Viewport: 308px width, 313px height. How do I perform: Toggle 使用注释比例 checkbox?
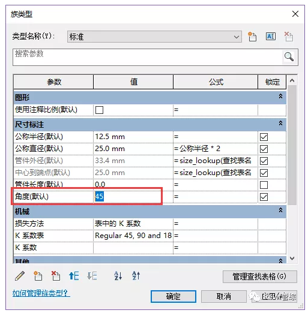tap(99, 110)
